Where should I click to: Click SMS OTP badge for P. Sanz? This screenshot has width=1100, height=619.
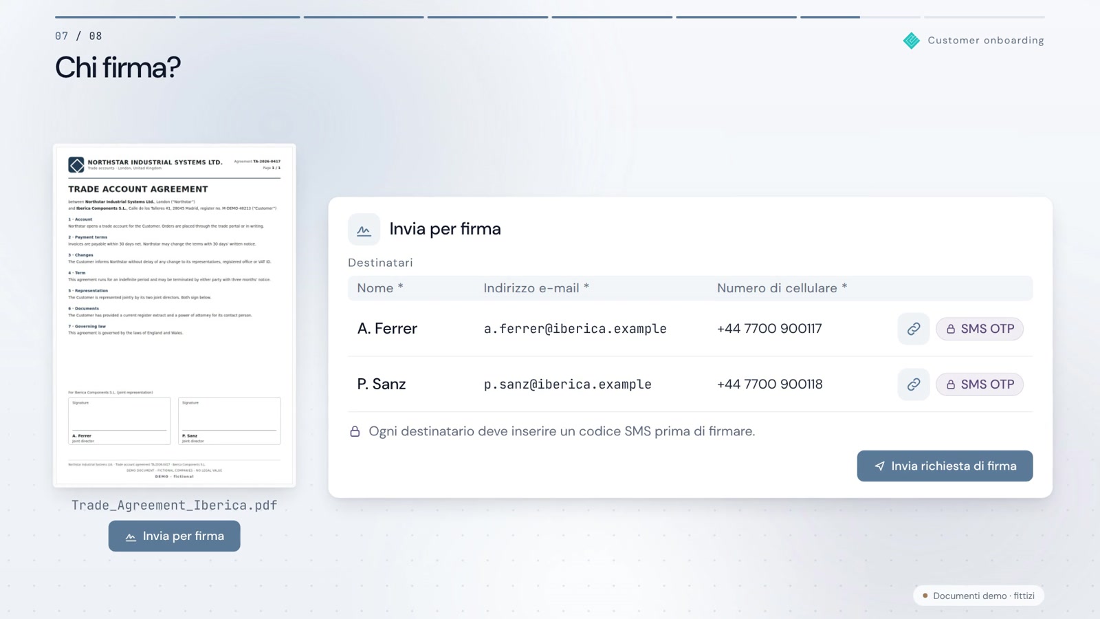click(x=980, y=384)
